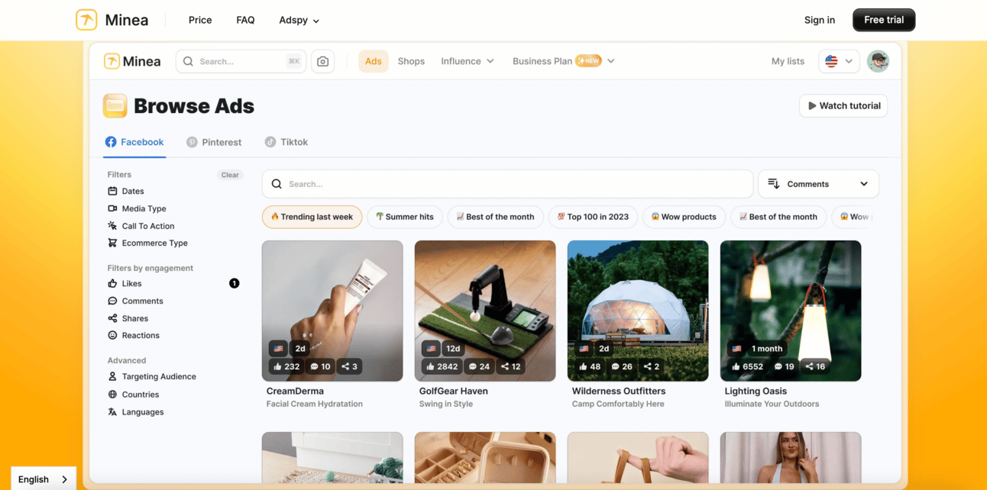Click the Dates calendar icon
The height and width of the screenshot is (490, 987).
(112, 192)
